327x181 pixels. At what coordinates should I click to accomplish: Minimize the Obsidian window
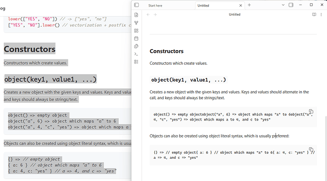pyautogui.click(x=300, y=5)
